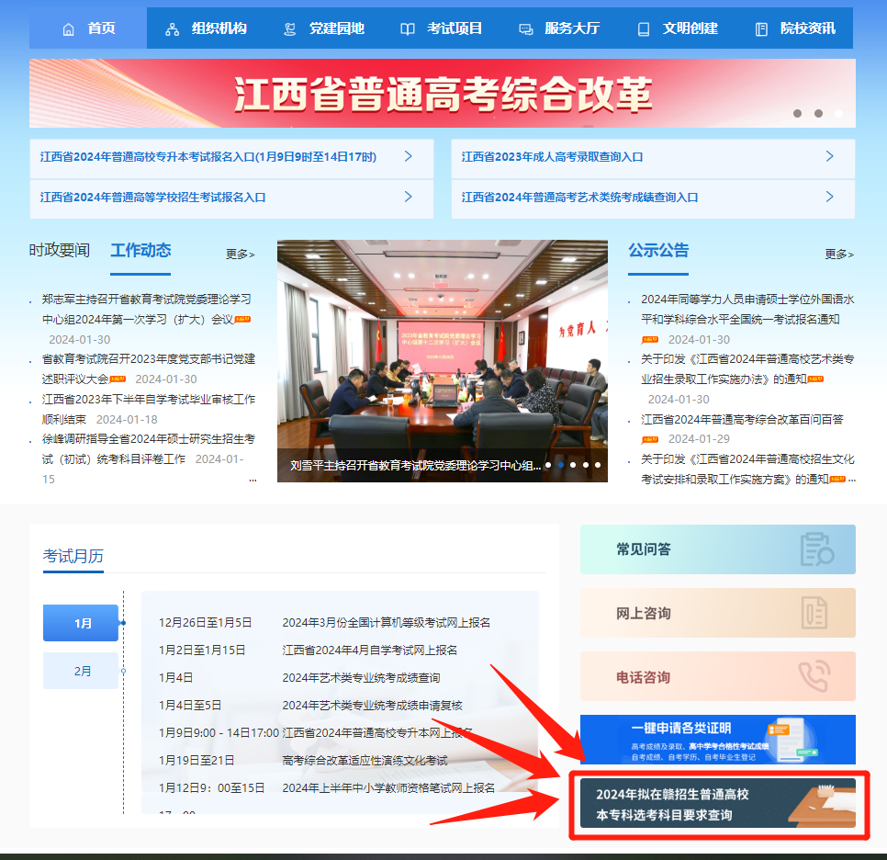Click the 电话咨询 card
Viewport: 887px width, 860px height.
[718, 676]
